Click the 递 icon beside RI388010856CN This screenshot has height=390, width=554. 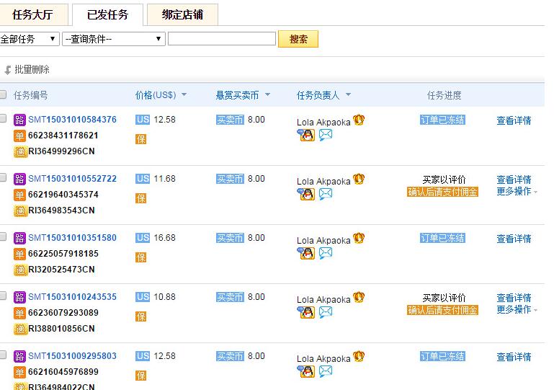pyautogui.click(x=19, y=329)
